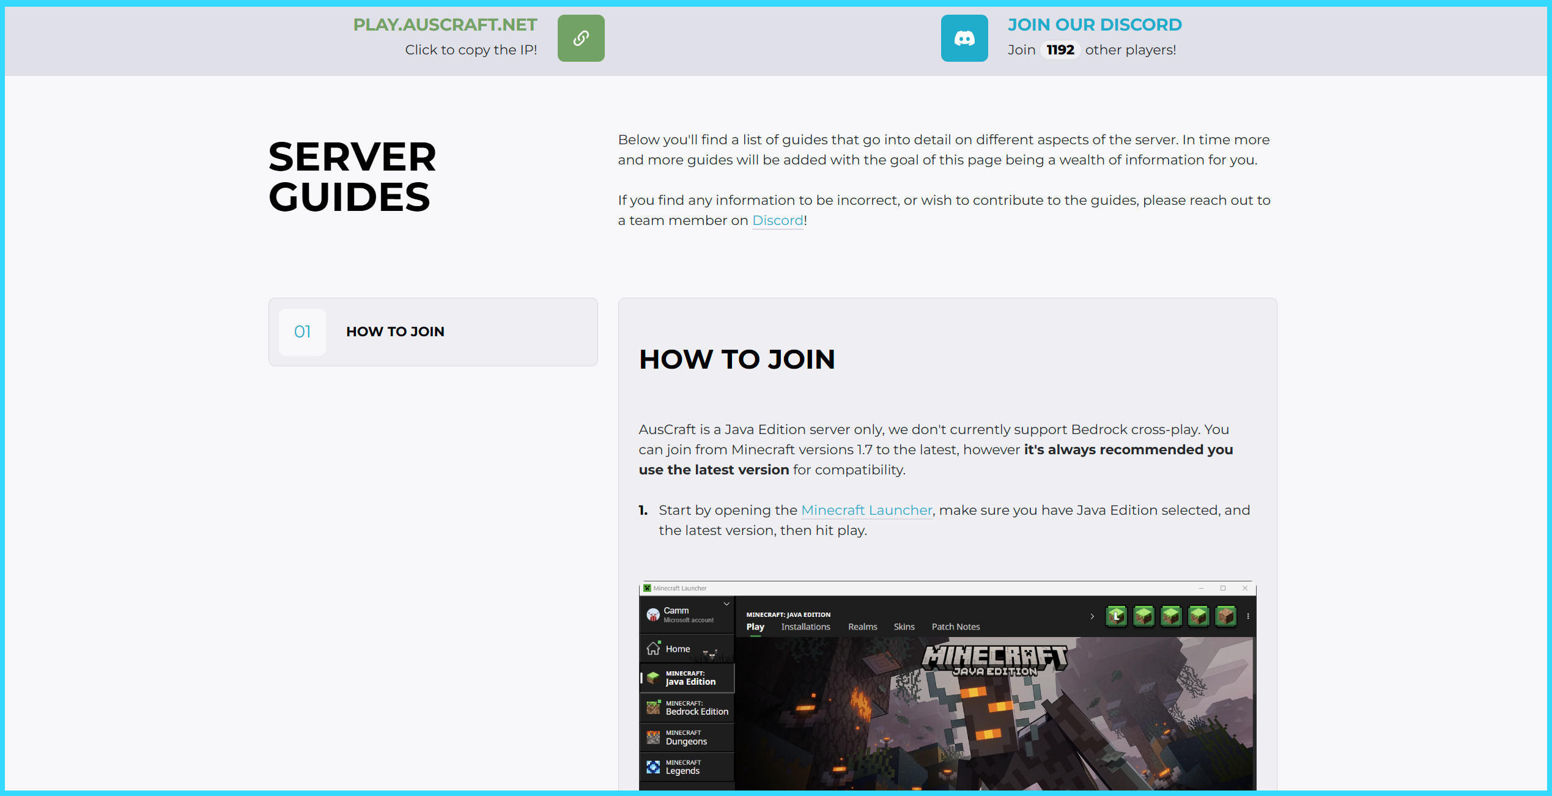
Task: Click the AusCraft logo chain link icon
Action: [582, 37]
